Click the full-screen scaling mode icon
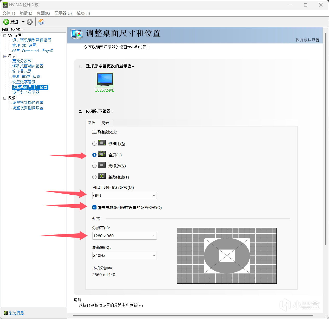329x319 pixels. coord(102,154)
